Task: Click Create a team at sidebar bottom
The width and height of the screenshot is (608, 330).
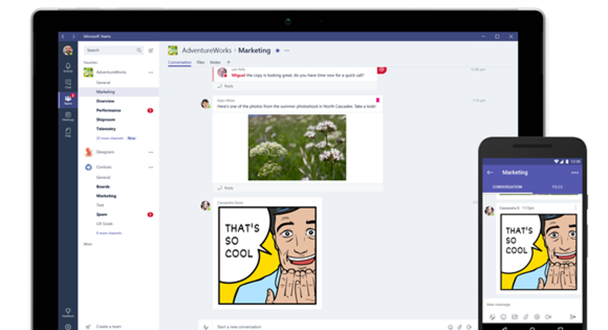Action: [x=108, y=327]
